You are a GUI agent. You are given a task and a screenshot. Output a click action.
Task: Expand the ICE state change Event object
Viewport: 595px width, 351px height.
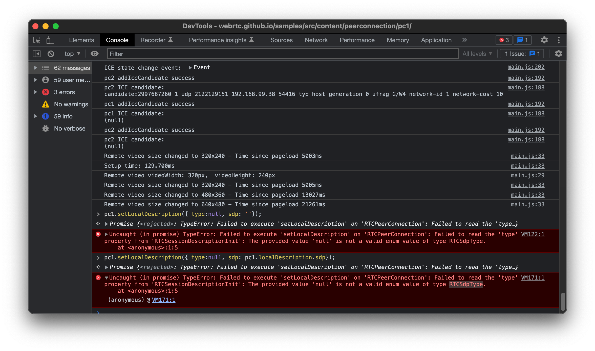tap(190, 67)
